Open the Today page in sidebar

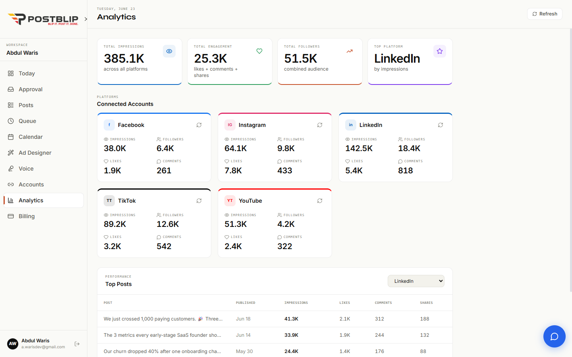pos(44,73)
